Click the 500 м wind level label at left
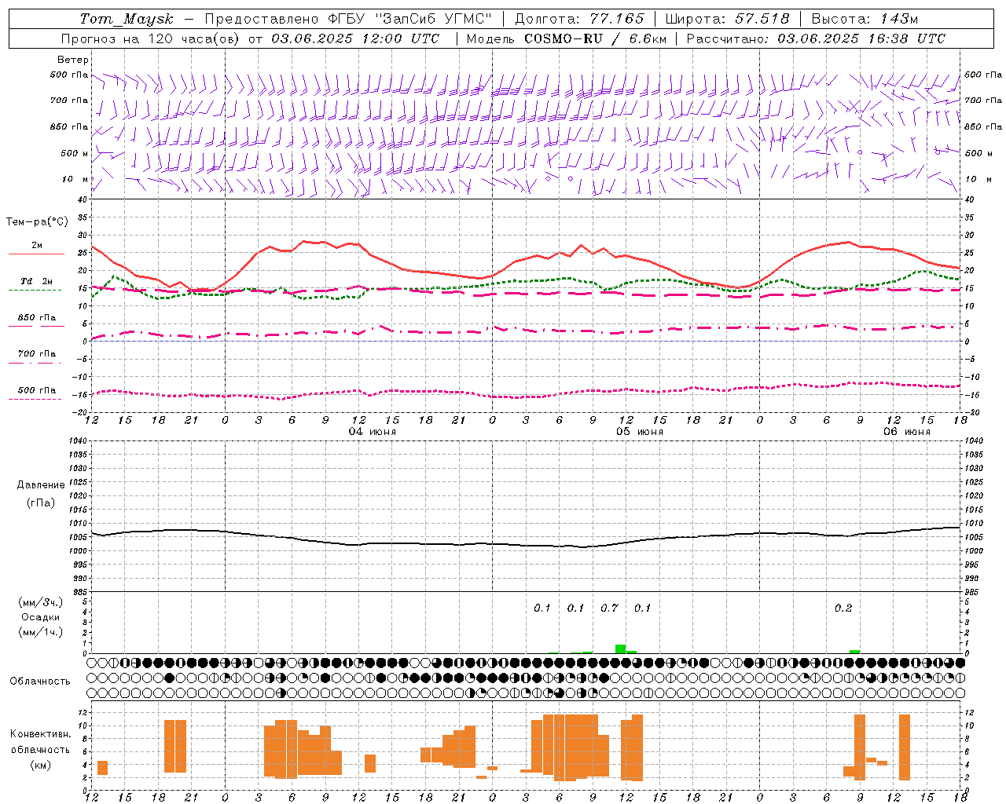 [x=75, y=153]
